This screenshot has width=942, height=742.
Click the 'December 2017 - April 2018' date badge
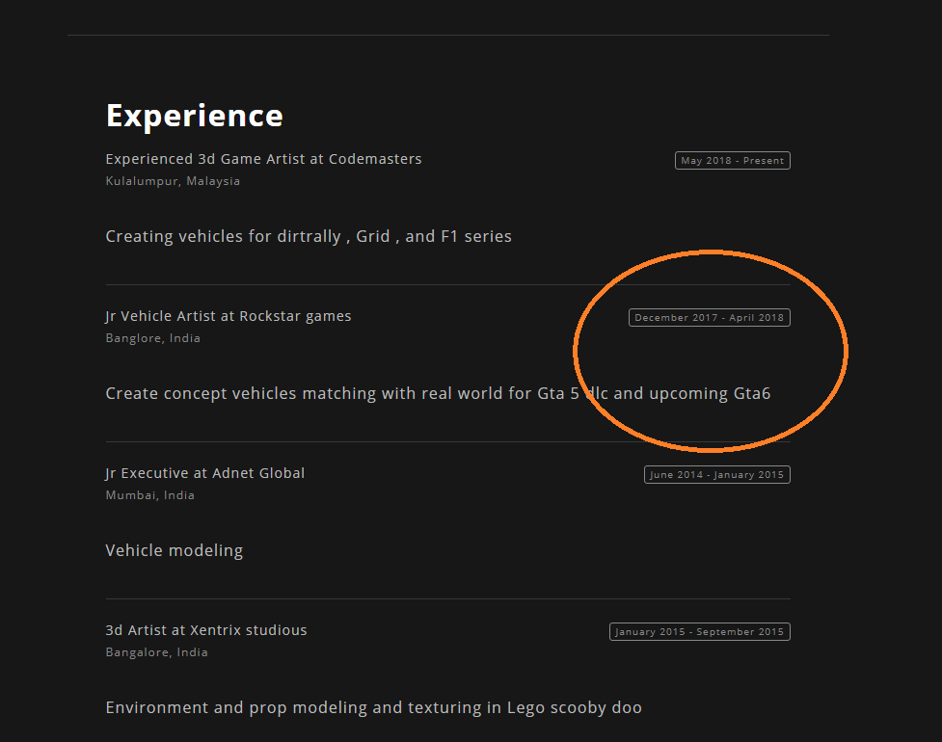click(709, 318)
